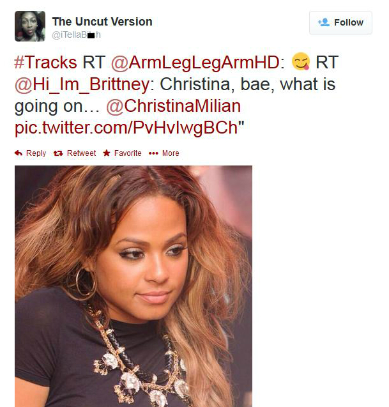This screenshot has height=407, width=389.
Task: Click the Favorite text label
Action: [128, 153]
